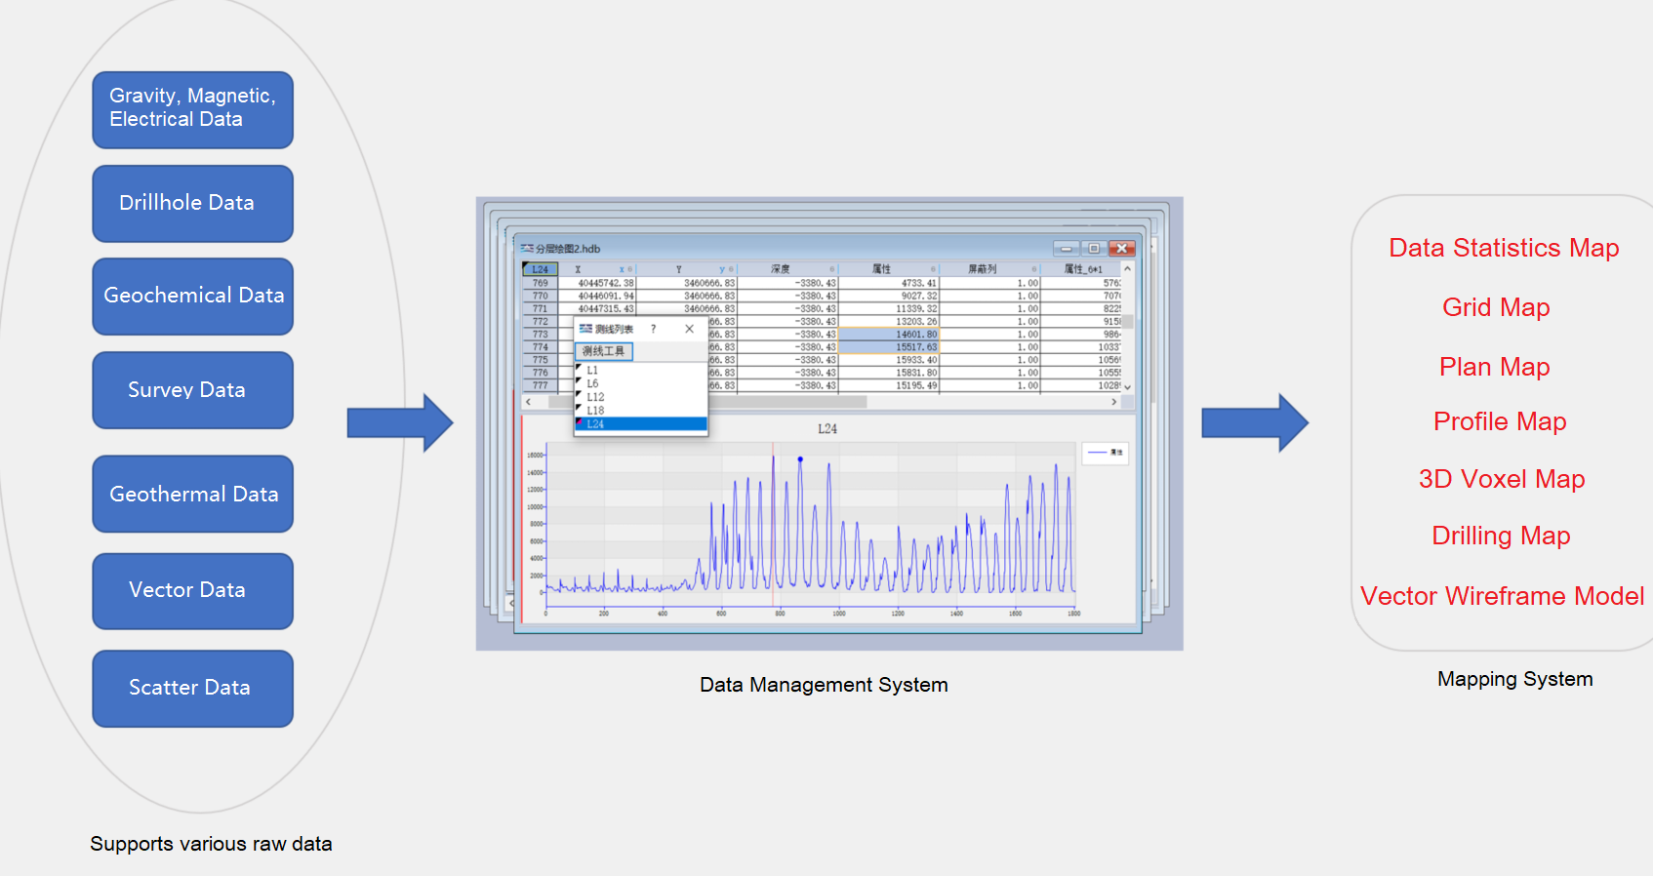Maximize the 分层绘图2.hdb window

[1094, 249]
